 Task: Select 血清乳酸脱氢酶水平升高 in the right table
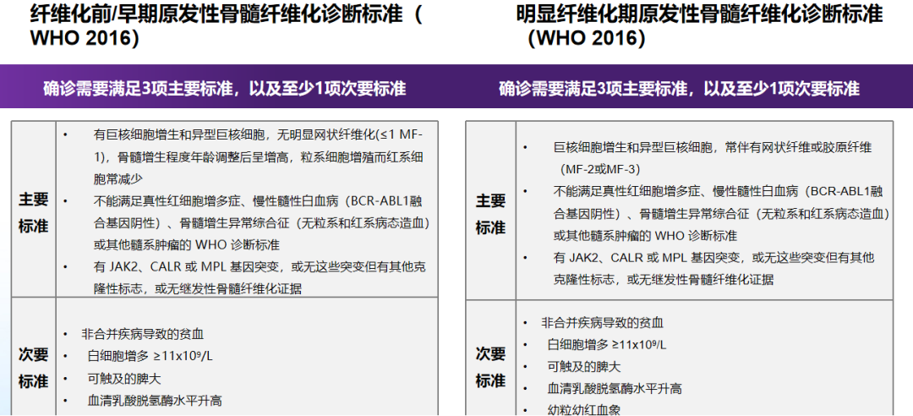614,389
